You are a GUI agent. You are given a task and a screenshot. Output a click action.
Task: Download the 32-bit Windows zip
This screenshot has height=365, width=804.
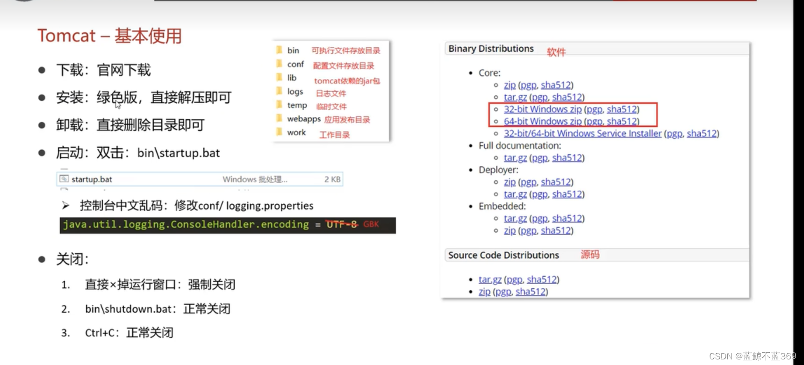coord(543,109)
